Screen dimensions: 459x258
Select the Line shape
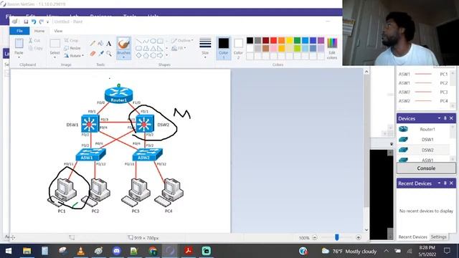coord(138,41)
